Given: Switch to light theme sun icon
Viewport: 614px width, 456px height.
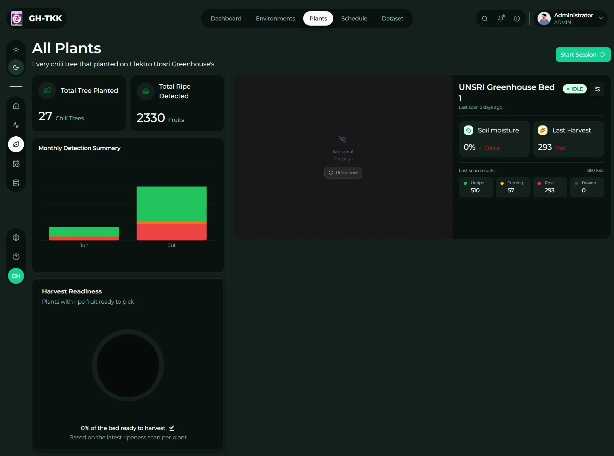Looking at the screenshot, I should click(16, 50).
